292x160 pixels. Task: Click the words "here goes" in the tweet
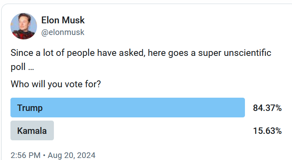click(168, 53)
